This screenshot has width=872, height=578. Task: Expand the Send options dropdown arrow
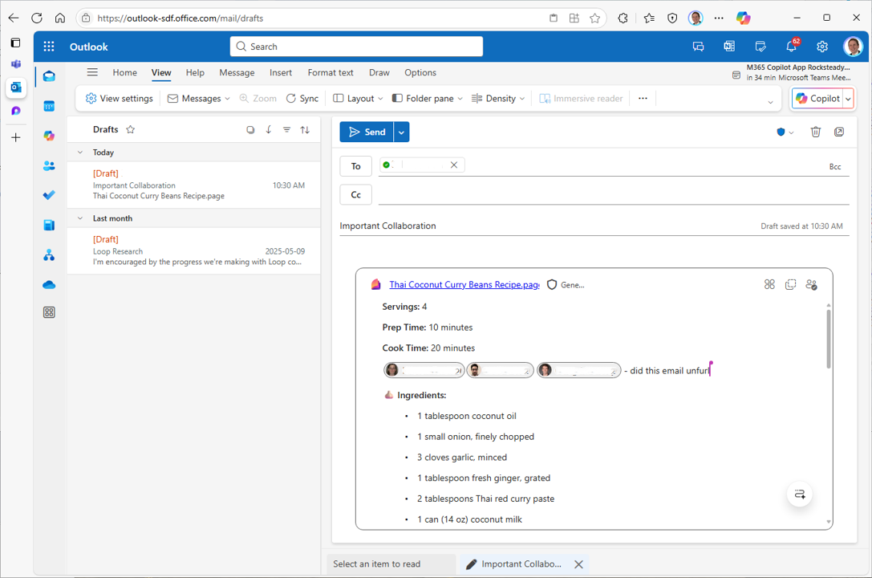point(402,132)
